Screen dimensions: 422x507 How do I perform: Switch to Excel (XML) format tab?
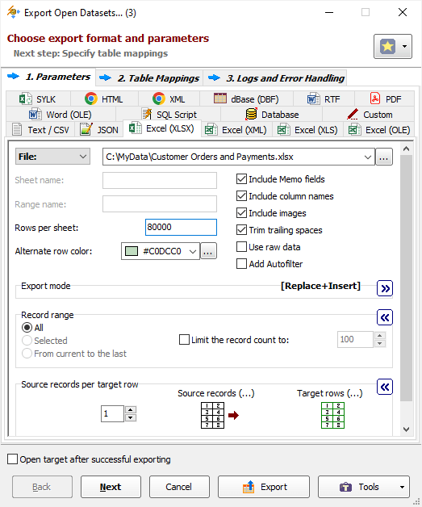coord(236,130)
